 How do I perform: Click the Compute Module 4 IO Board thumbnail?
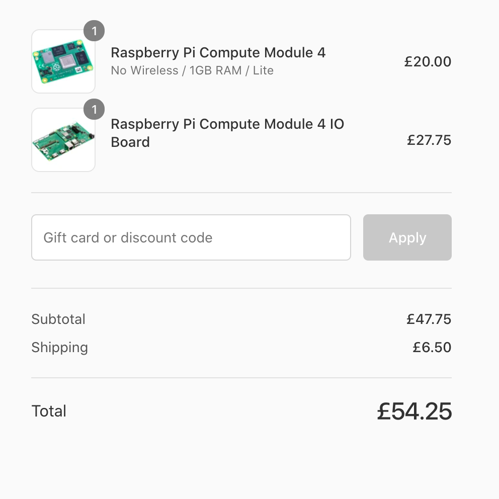(63, 140)
